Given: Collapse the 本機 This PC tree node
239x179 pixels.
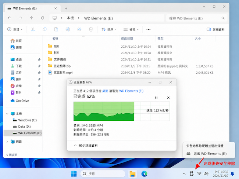Looking at the screenshot, I should pyautogui.click(x=7, y=114).
